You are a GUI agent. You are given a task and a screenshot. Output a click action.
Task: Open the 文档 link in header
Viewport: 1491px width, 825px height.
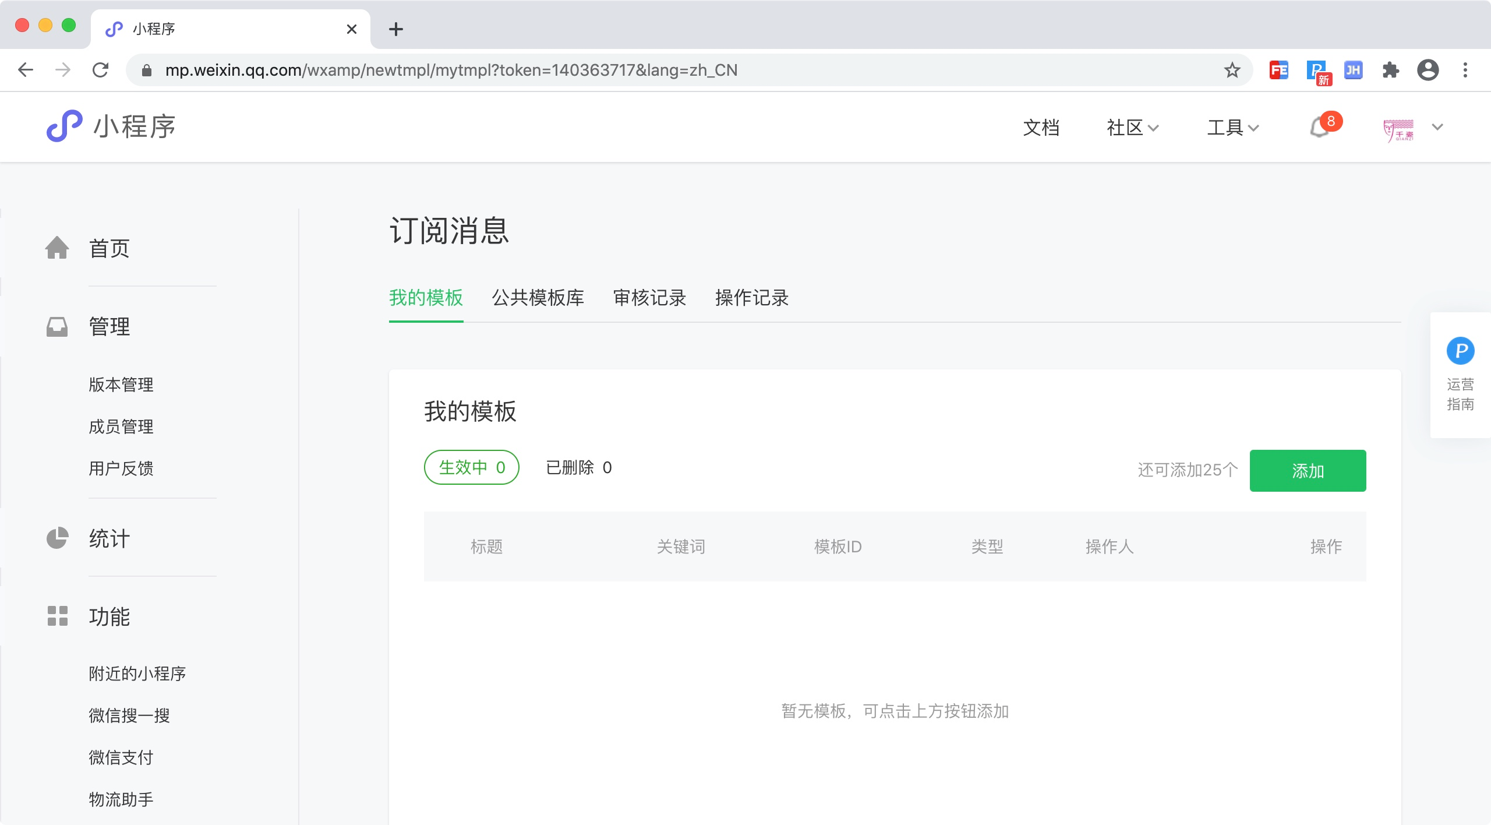[1041, 128]
